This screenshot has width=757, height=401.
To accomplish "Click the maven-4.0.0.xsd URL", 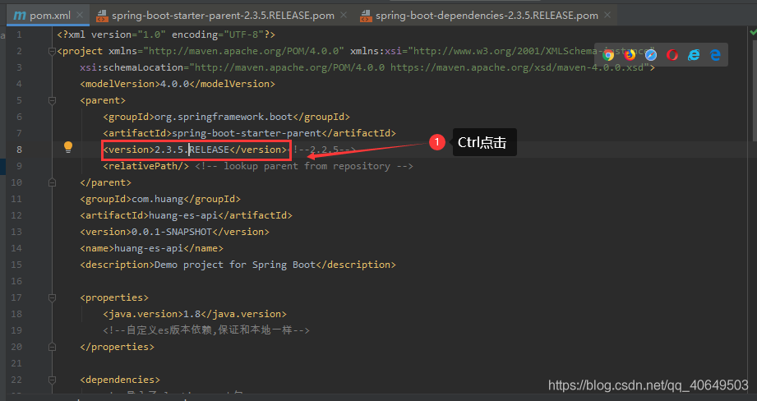I will [x=517, y=67].
